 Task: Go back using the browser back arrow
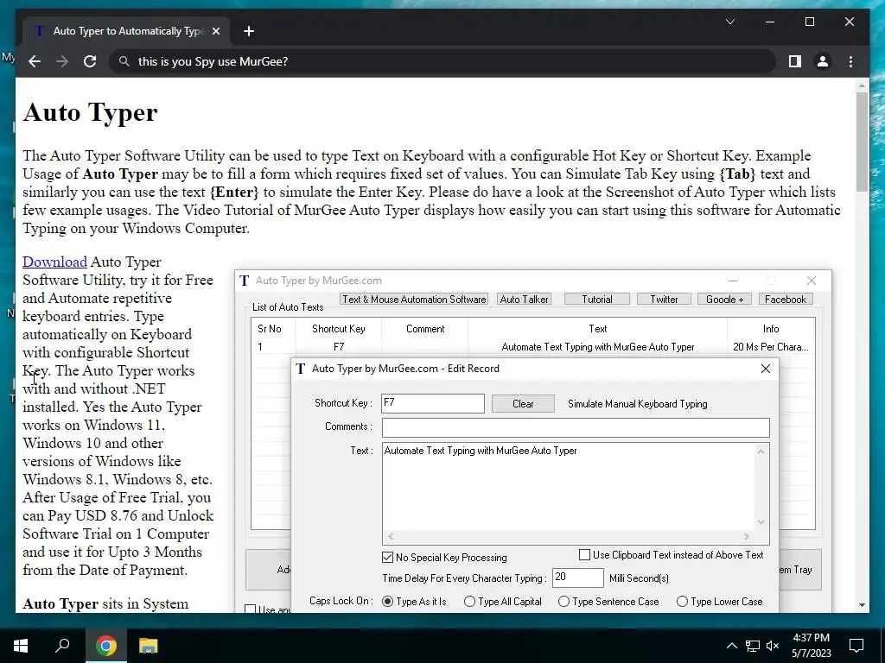35,61
